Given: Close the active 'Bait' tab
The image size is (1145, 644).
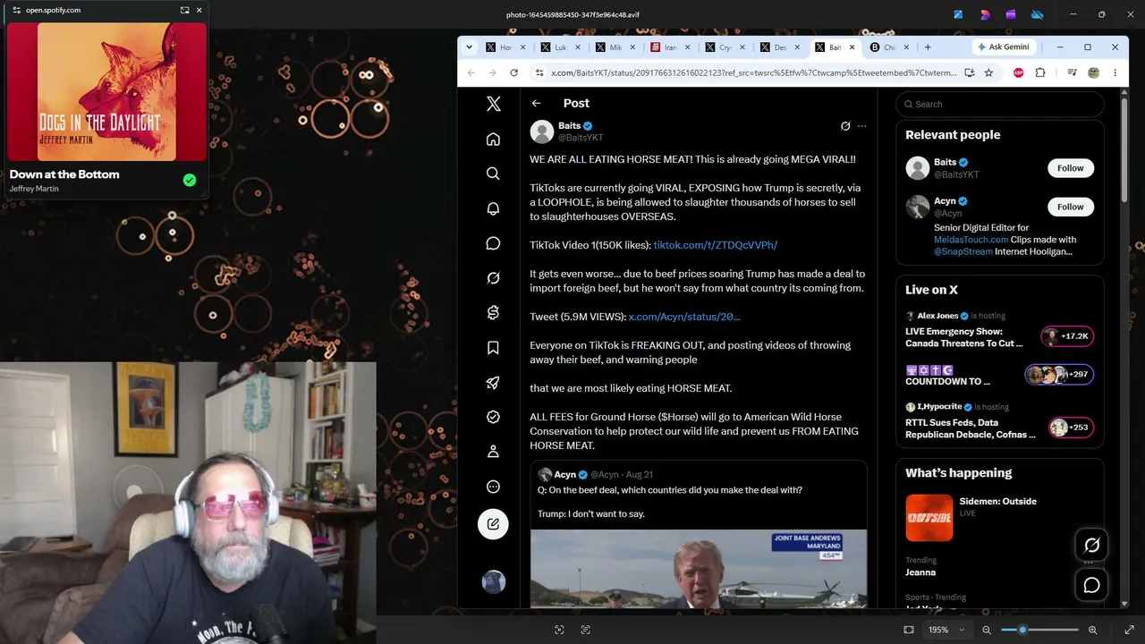Looking at the screenshot, I should pyautogui.click(x=852, y=47).
